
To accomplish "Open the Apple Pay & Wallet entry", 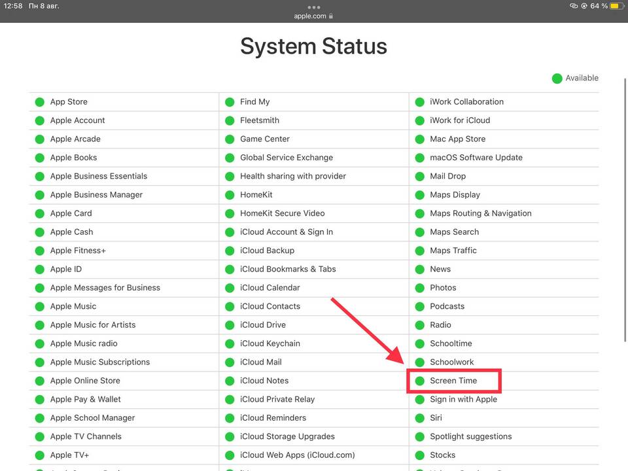I will pos(85,399).
